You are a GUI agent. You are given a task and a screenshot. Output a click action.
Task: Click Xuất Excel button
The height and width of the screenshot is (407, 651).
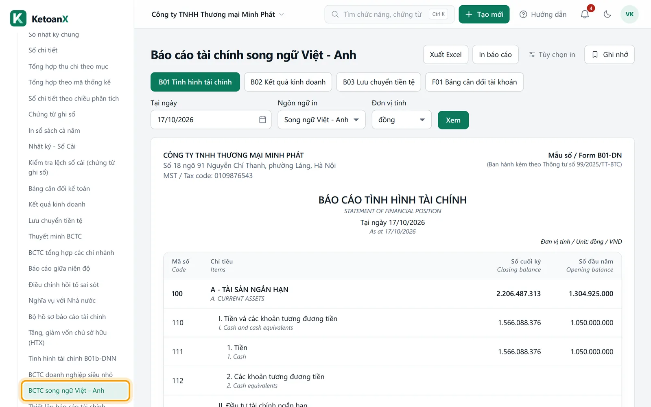click(x=446, y=55)
